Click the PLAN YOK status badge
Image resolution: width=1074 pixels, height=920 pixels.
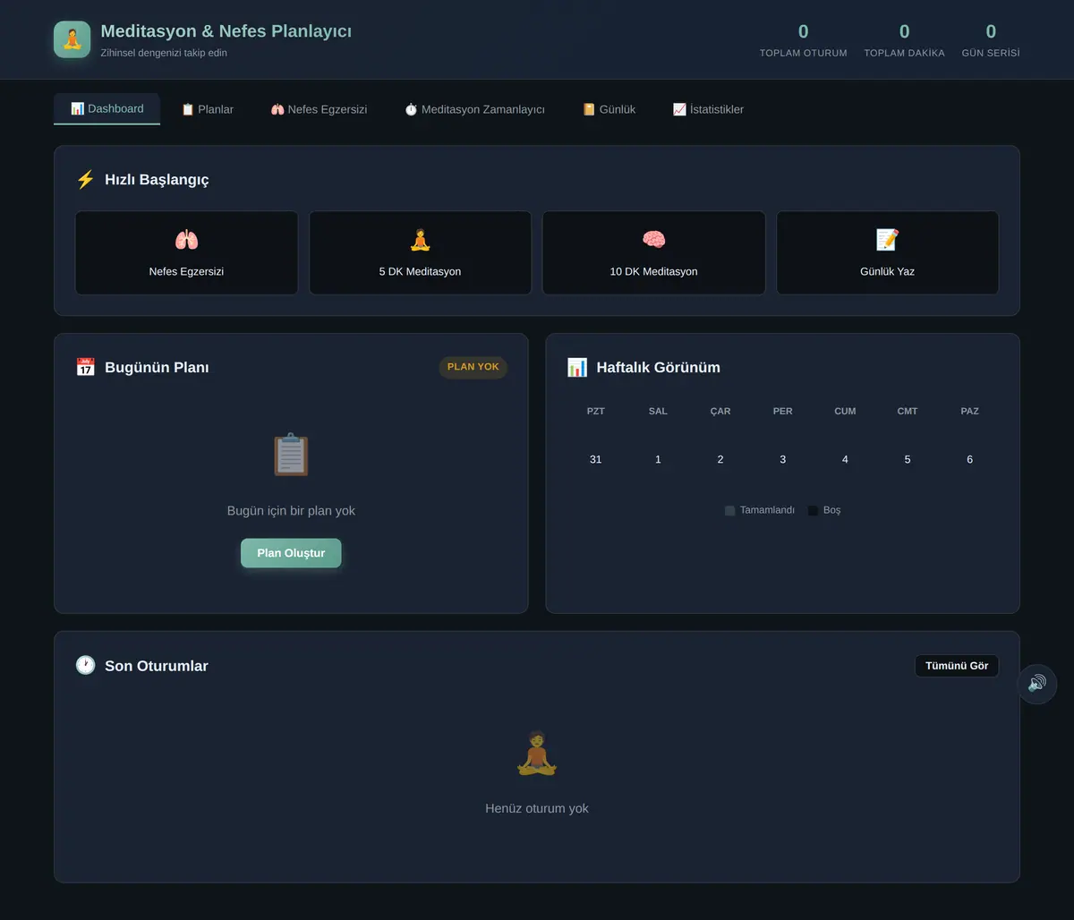473,367
